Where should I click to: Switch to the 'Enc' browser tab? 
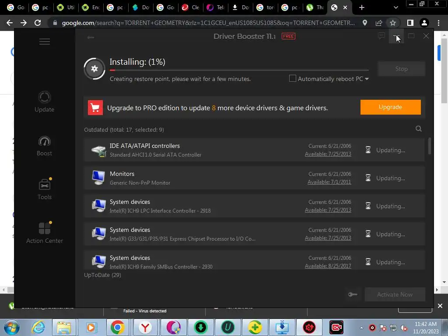(91, 7)
